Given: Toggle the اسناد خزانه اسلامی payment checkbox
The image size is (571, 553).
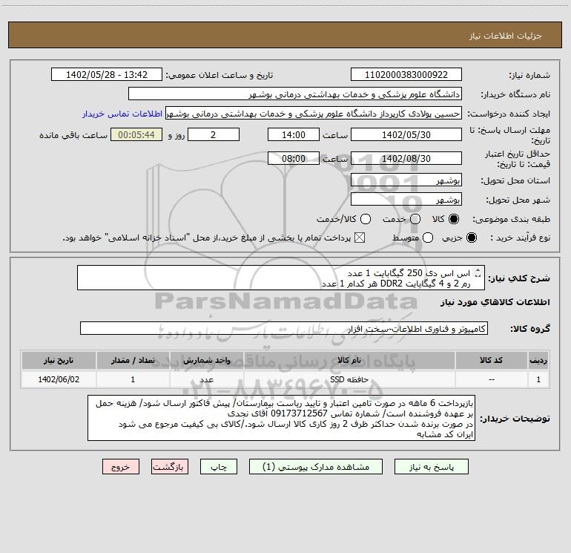Looking at the screenshot, I should click(360, 238).
